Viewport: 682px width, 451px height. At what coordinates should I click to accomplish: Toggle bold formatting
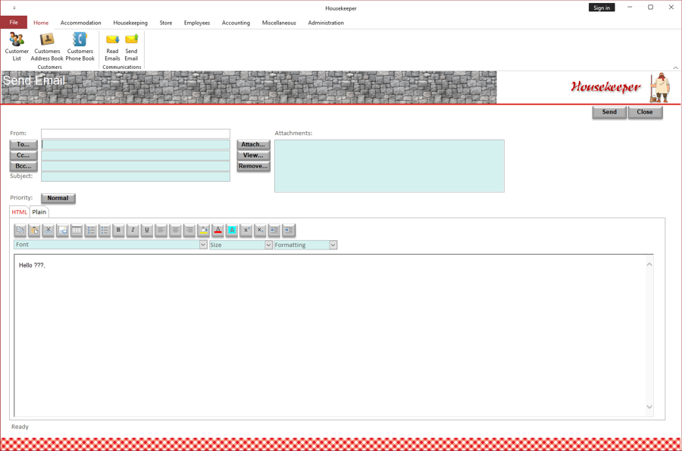click(x=118, y=230)
